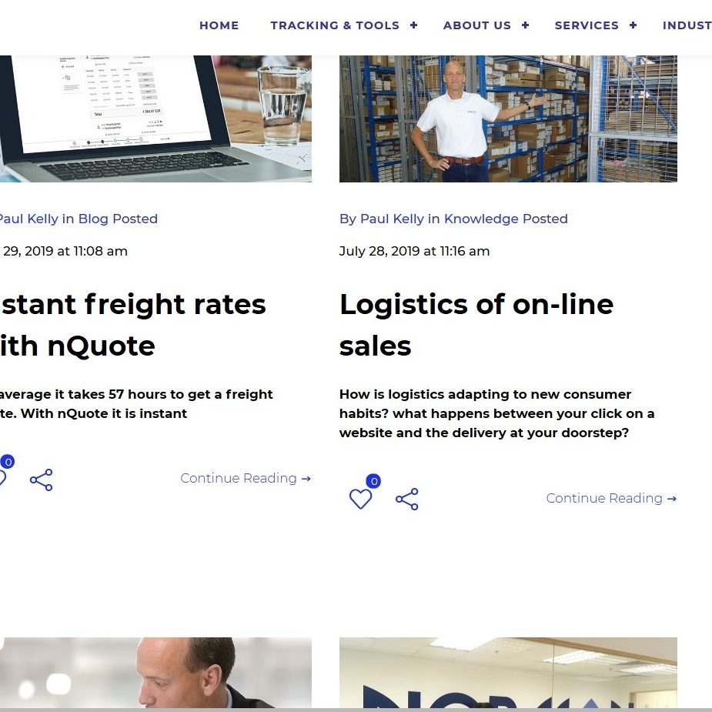Viewport: 712px width, 712px height.
Task: Open the Tracking & Tools menu
Action: coord(335,25)
